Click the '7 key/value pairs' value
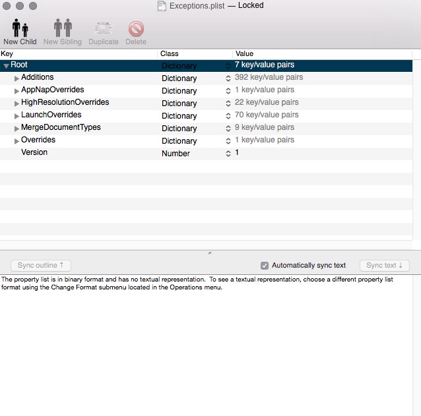Viewport: 421px width, 416px height. 265,65
